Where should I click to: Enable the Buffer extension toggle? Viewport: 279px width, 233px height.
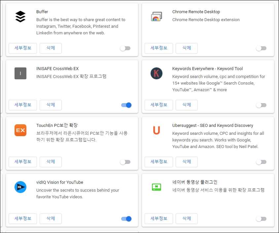click(125, 48)
